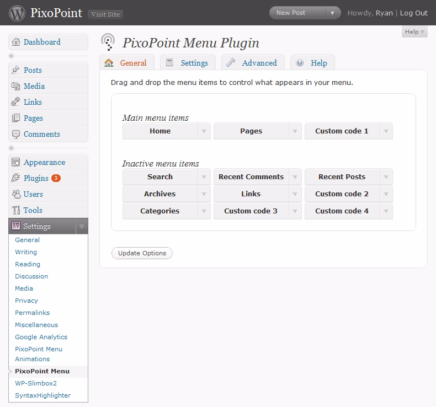Image resolution: width=436 pixels, height=407 pixels.
Task: Open the SyntaxHighlighter settings link
Action: [43, 395]
